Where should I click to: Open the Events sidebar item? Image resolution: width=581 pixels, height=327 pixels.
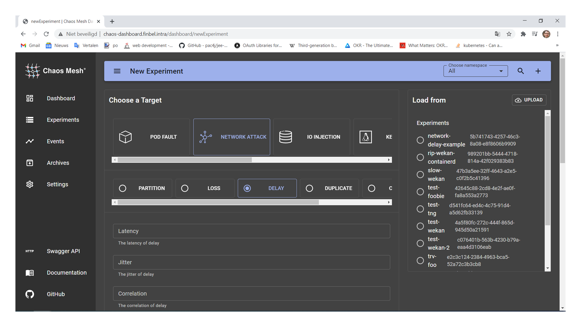(55, 141)
